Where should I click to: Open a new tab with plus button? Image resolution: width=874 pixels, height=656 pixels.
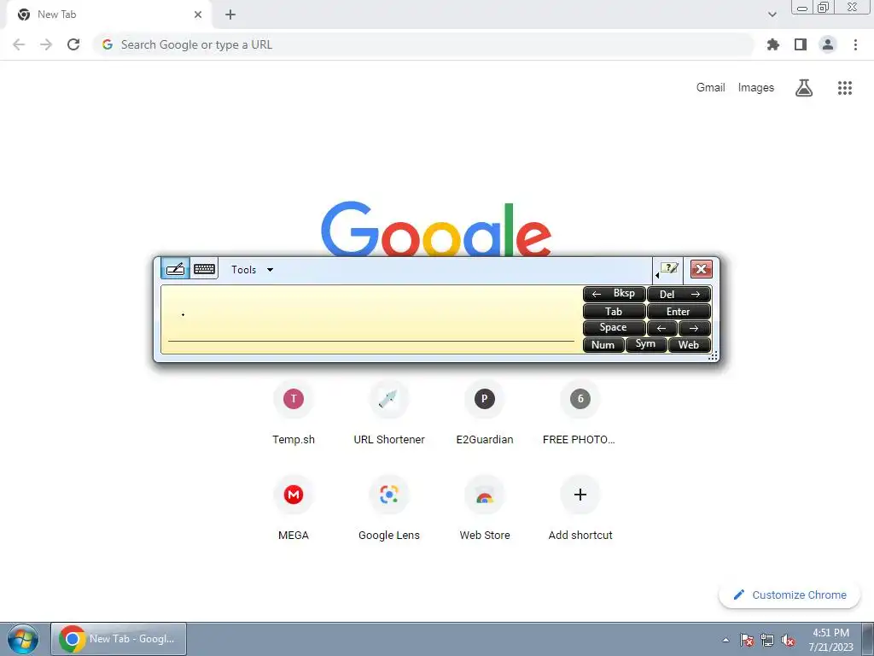click(x=230, y=15)
